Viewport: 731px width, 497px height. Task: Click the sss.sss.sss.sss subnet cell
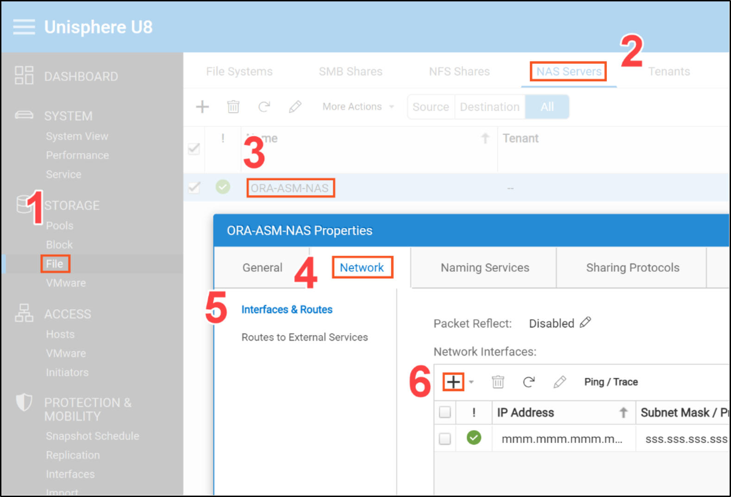coord(686,439)
